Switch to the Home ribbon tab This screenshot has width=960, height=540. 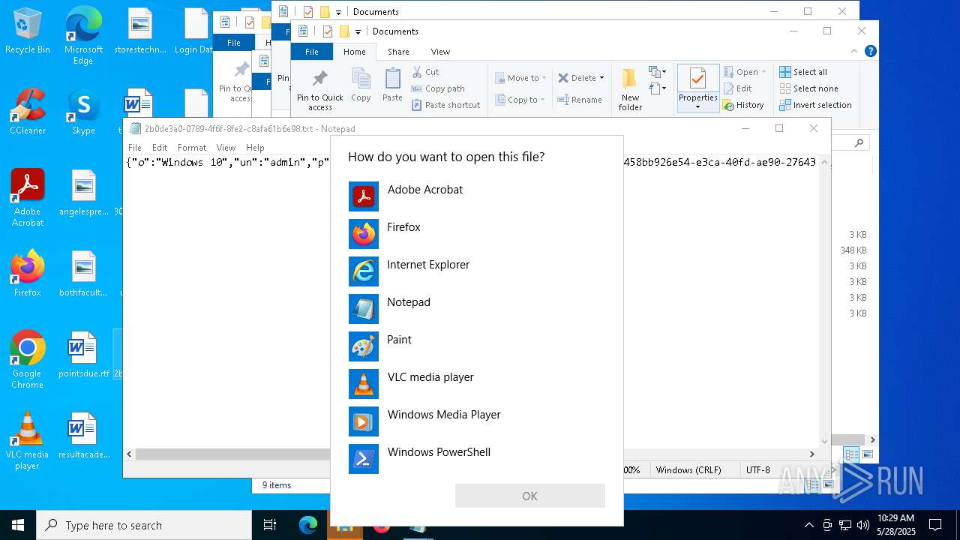355,52
